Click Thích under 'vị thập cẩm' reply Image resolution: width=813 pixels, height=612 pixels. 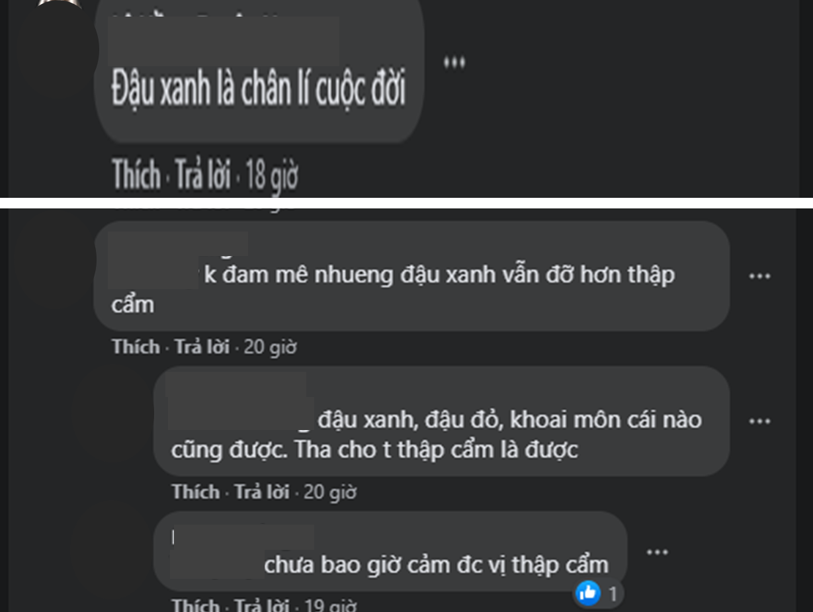click(x=196, y=605)
